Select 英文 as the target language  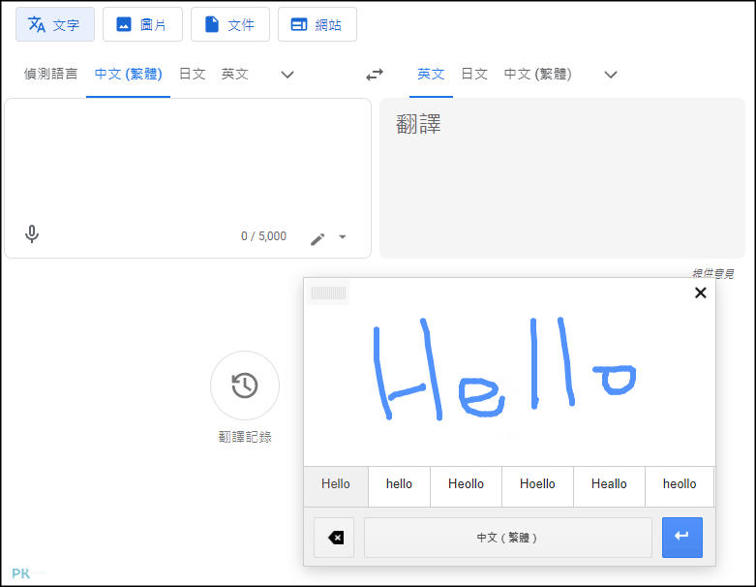tap(431, 74)
